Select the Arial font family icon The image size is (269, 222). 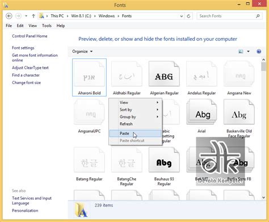201,112
